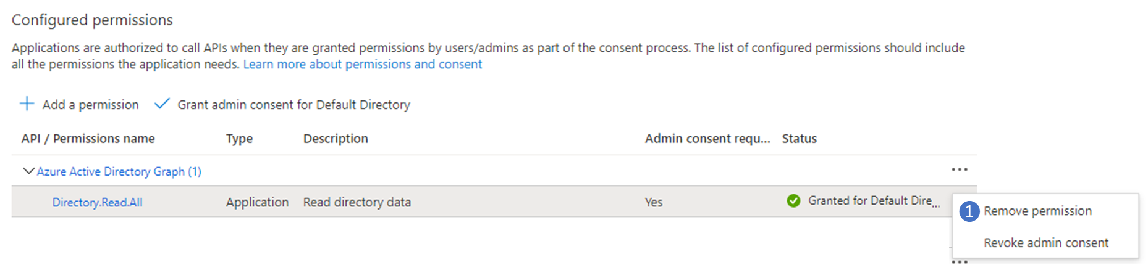Open the Azure Active Directory Graph (1) link
Screen dimensions: 1148x265
119,171
